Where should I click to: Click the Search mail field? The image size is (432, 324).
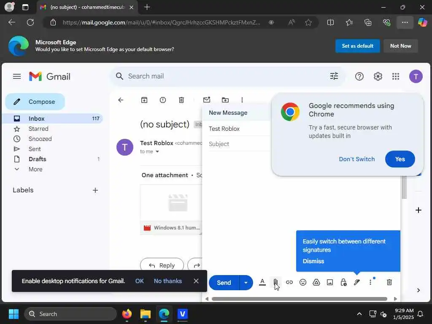[x=227, y=76]
